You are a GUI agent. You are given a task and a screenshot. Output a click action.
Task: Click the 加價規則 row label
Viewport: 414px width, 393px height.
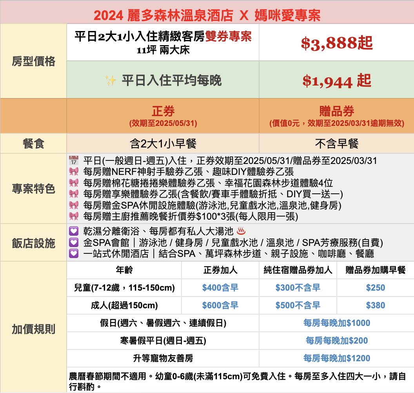pos(34,329)
